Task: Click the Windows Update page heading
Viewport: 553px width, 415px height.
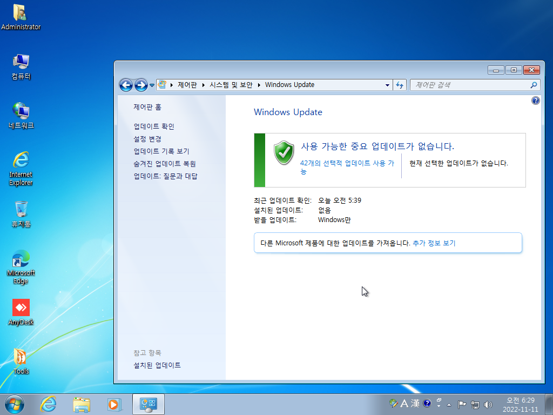Action: pos(288,112)
